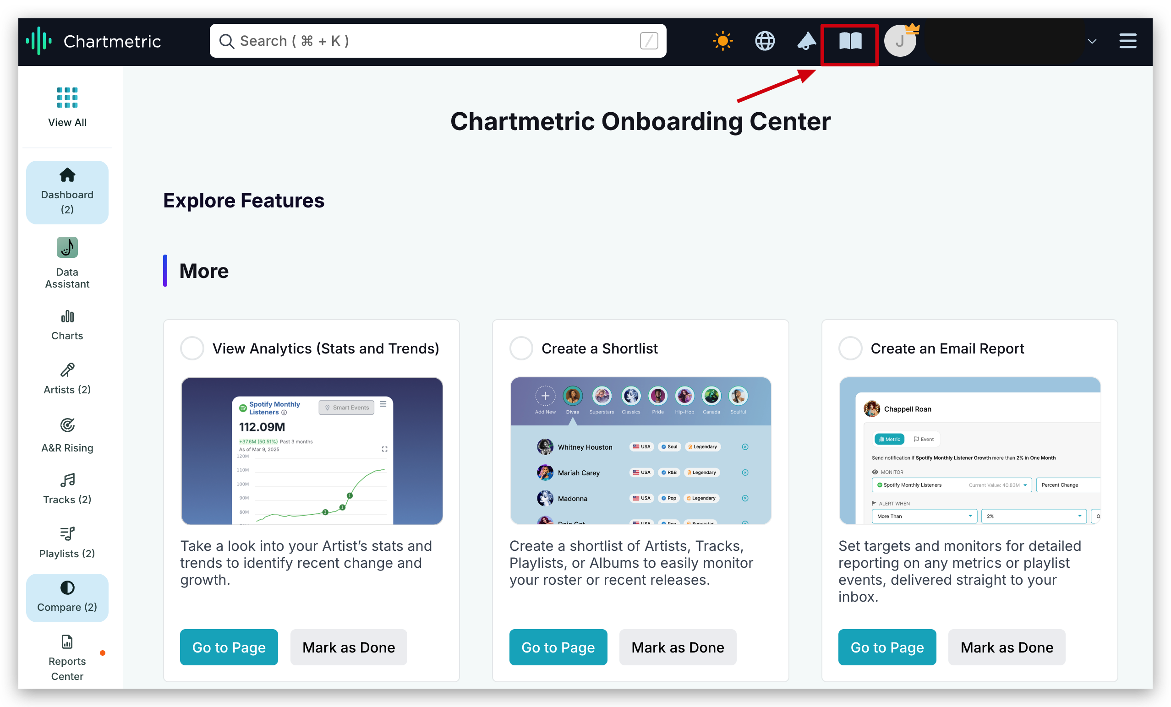Click the notifications bell icon
Screen dimensions: 1171x707
pos(806,41)
